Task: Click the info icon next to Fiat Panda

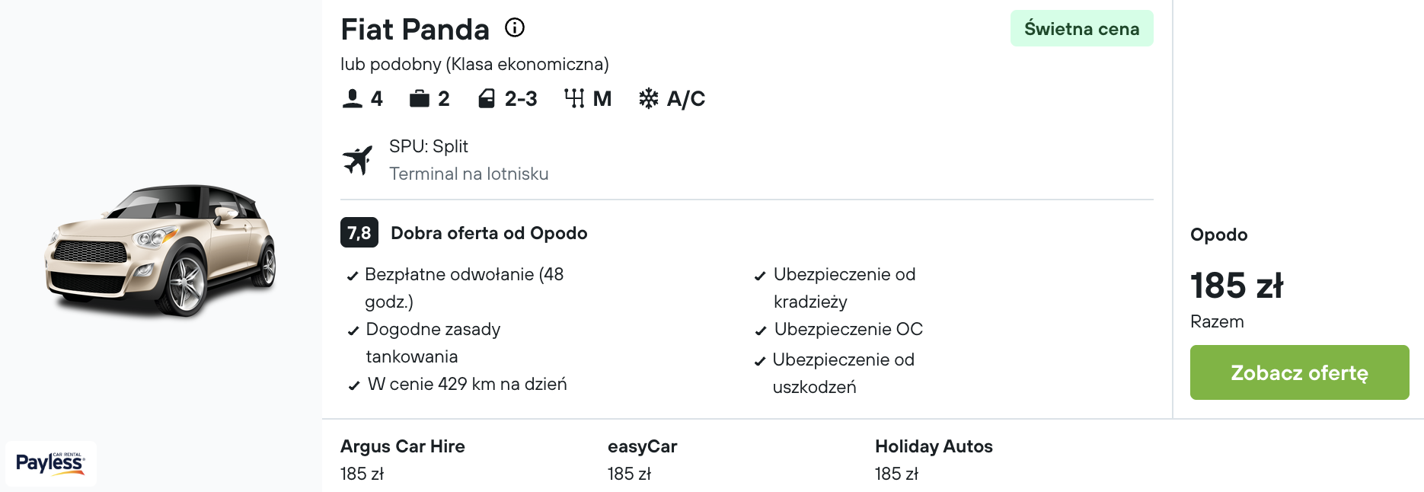Action: tap(515, 28)
